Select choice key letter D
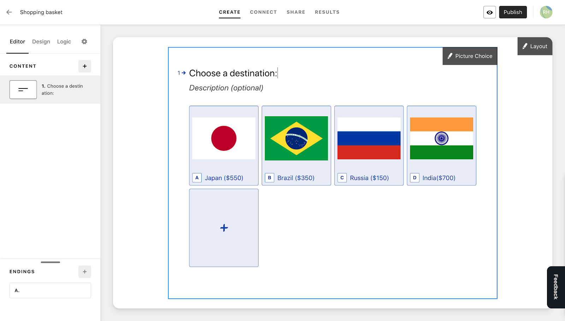Image resolution: width=565 pixels, height=321 pixels. click(415, 178)
